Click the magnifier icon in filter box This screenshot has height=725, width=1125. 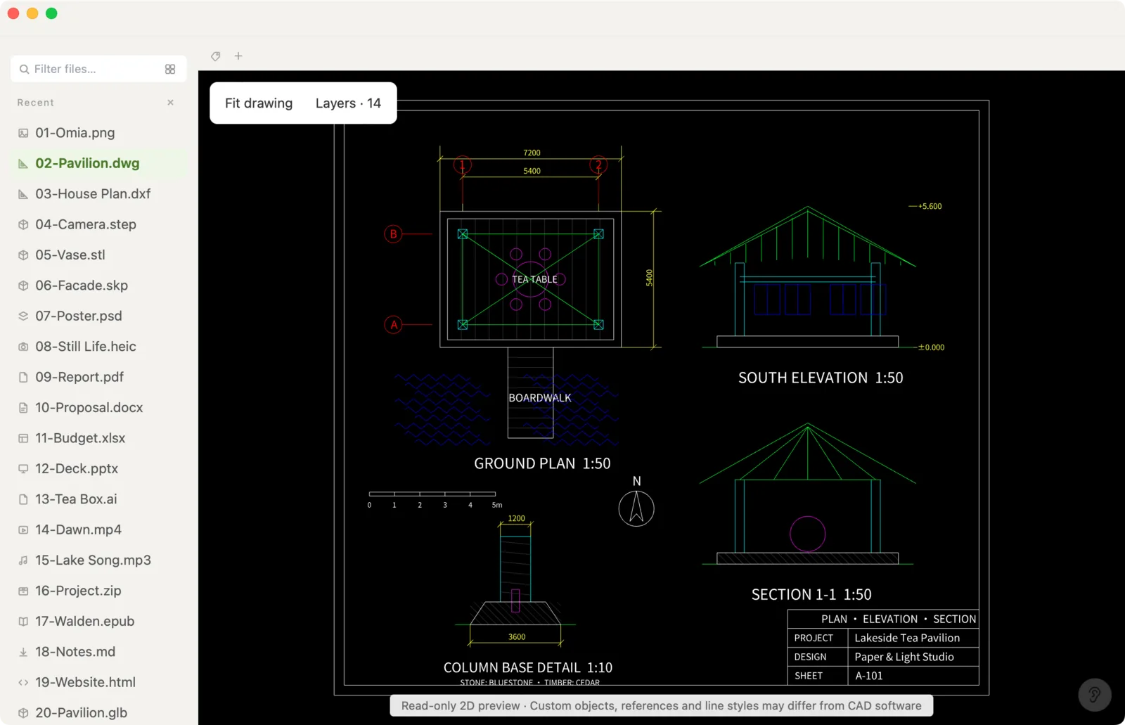(x=24, y=69)
